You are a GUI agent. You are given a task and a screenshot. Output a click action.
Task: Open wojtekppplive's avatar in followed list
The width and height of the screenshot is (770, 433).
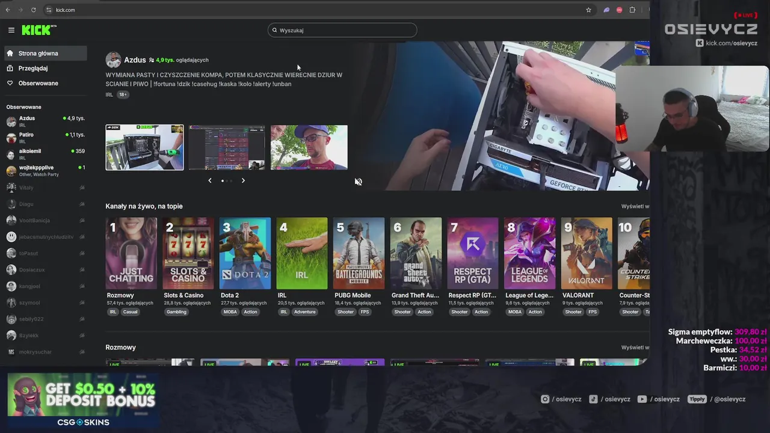click(11, 171)
